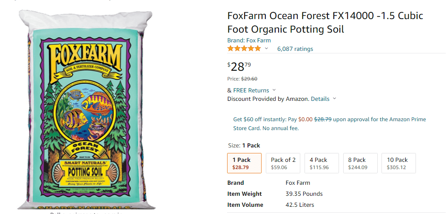Open the 6,087 ratings link
This screenshot has width=447, height=214.
pyautogui.click(x=295, y=49)
